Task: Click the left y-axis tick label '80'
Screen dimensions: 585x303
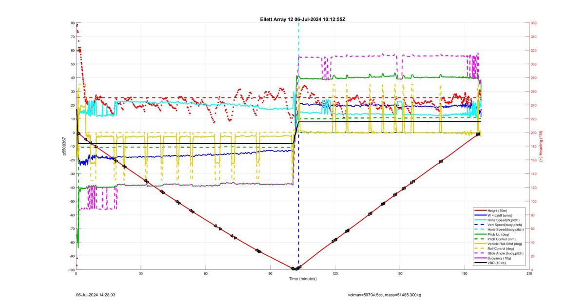Action: 73,23
